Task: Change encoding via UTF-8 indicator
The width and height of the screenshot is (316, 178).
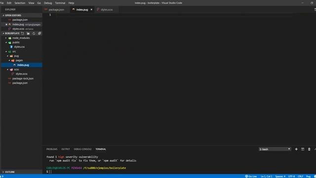Action: [291, 177]
